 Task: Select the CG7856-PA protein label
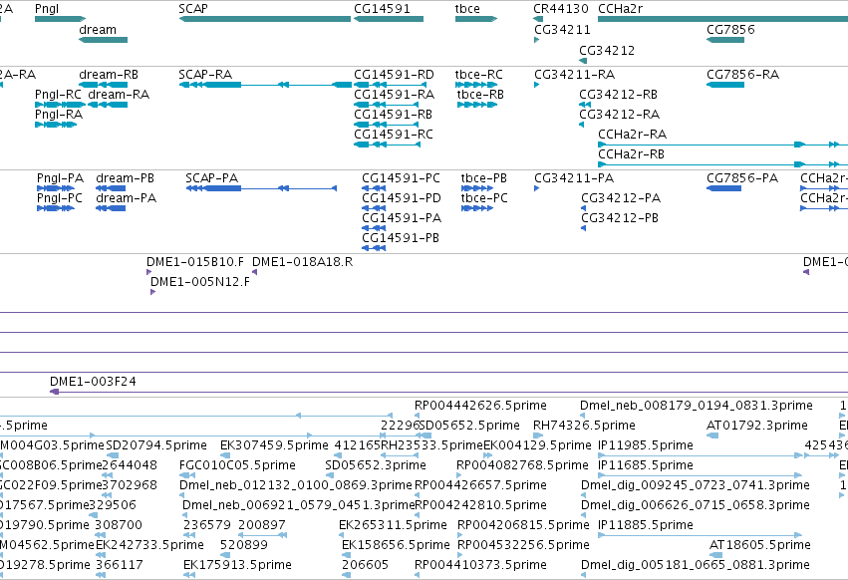pyautogui.click(x=742, y=178)
